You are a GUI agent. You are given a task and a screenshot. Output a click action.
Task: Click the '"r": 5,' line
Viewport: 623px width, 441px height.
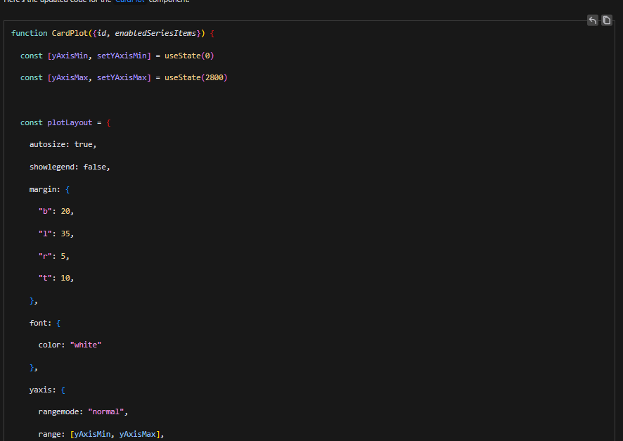point(53,256)
